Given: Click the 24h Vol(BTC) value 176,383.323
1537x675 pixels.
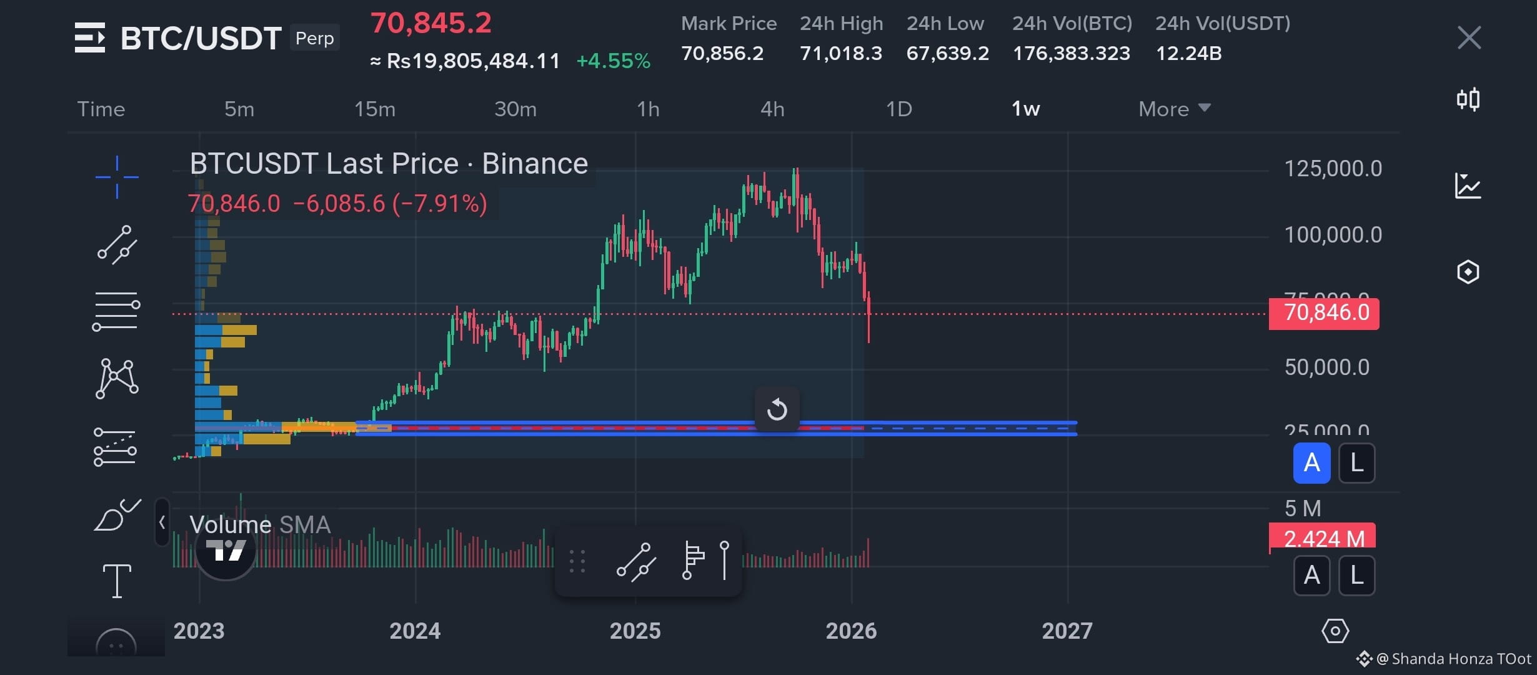Looking at the screenshot, I should point(1072,54).
